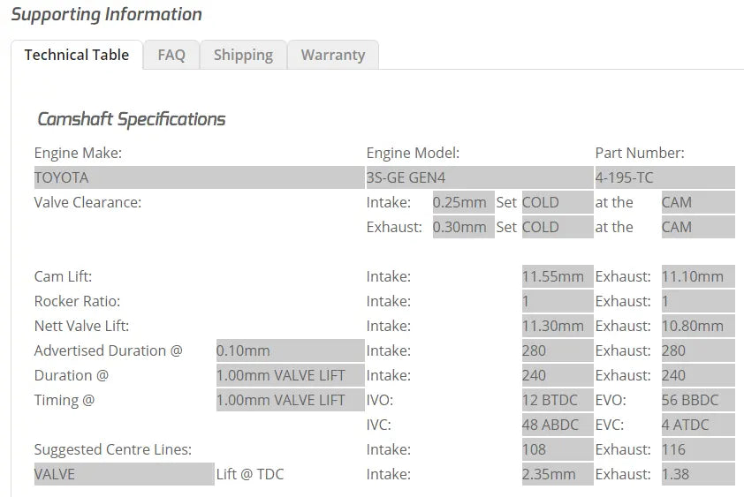
Task: Select the intake cam lift 11.55mm cell
Action: point(558,276)
